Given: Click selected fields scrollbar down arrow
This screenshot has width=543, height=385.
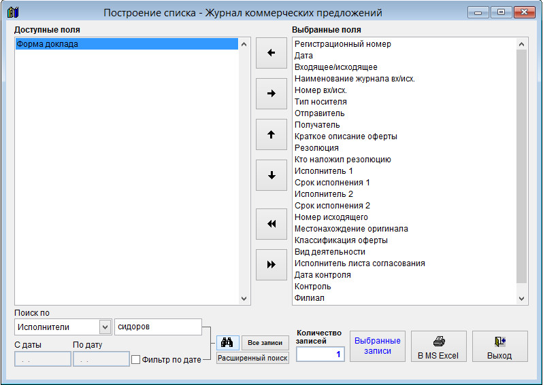Looking at the screenshot, I should 522,298.
